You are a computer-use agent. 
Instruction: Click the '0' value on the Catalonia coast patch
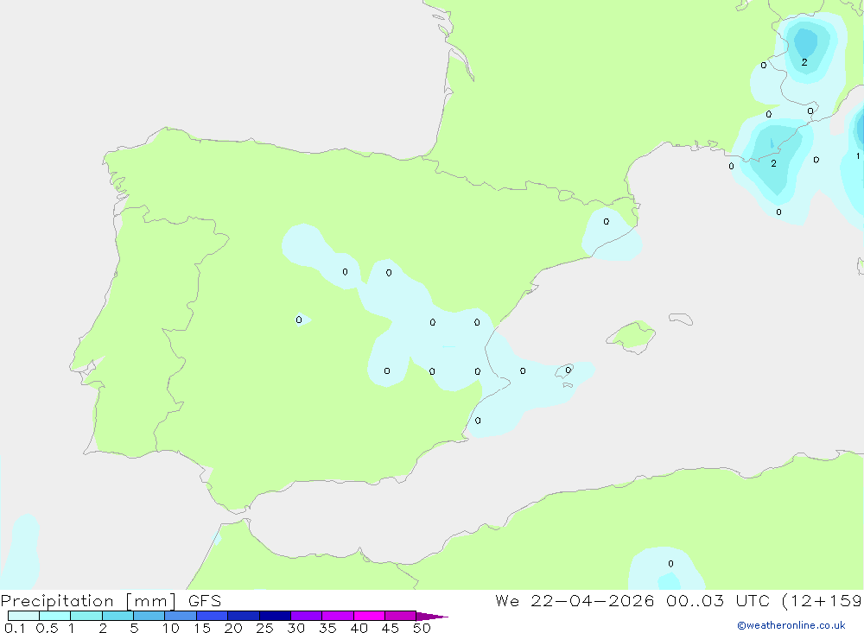(x=607, y=221)
